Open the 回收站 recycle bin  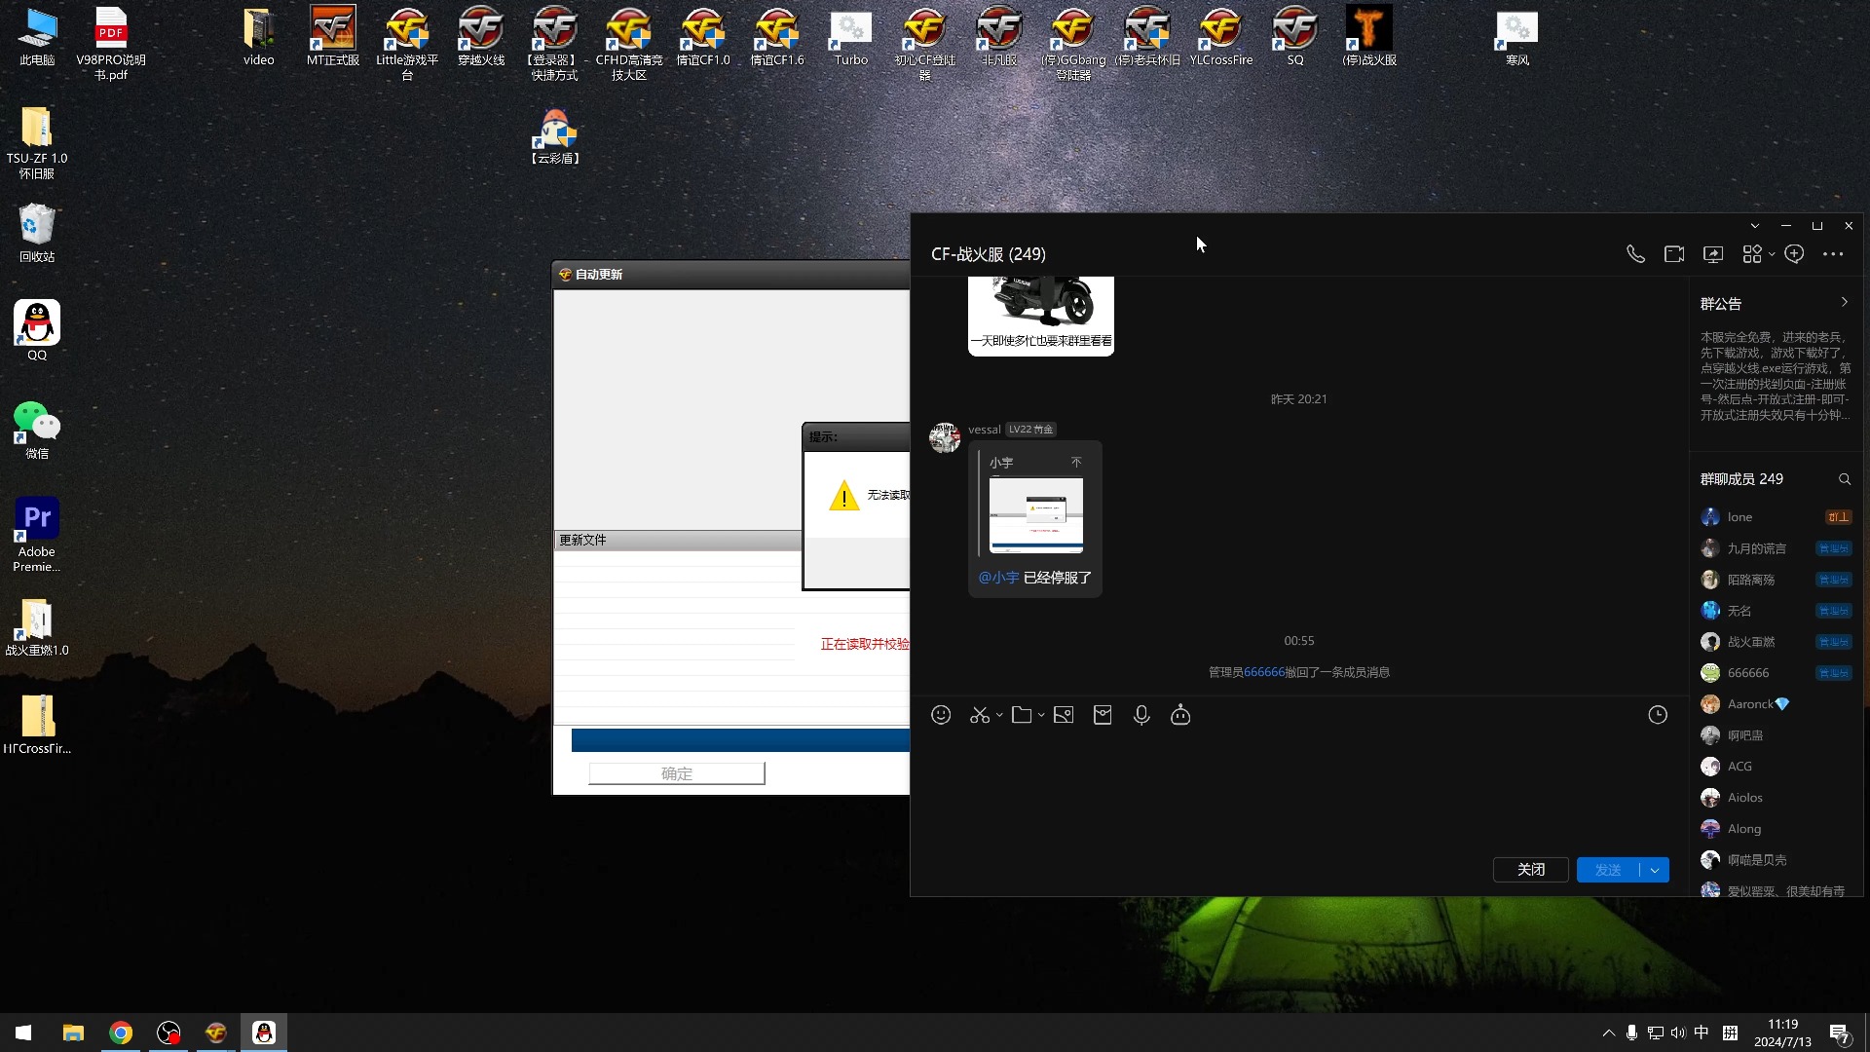(x=37, y=232)
